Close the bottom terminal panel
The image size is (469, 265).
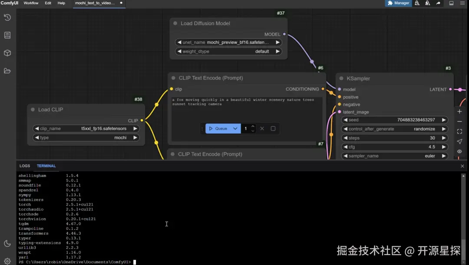click(462, 166)
